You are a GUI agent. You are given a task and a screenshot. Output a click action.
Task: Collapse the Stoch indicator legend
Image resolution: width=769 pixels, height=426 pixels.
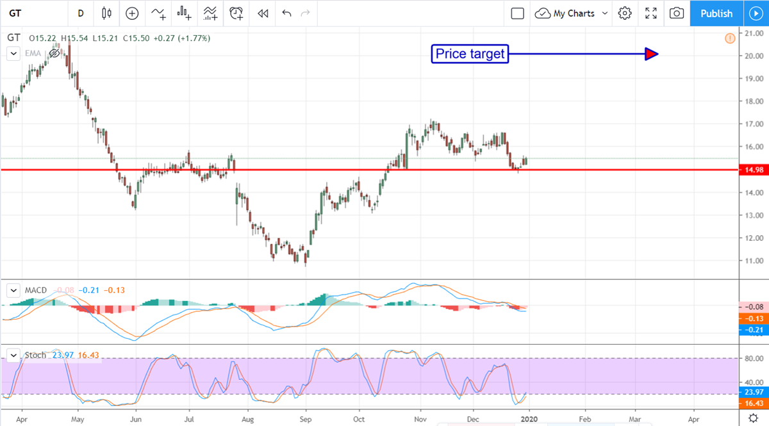point(13,355)
